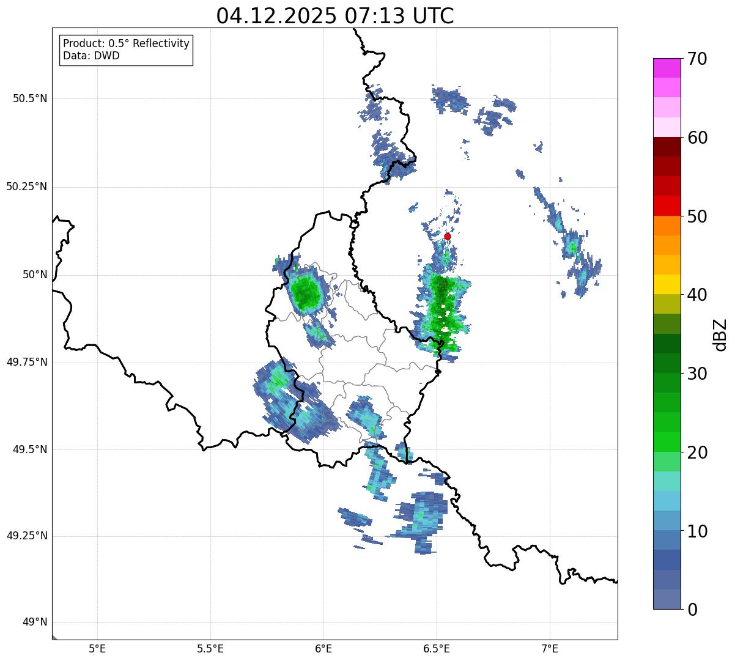Pick the orange swatch just below 50
Screen dimensions: 735x661
(x=667, y=225)
